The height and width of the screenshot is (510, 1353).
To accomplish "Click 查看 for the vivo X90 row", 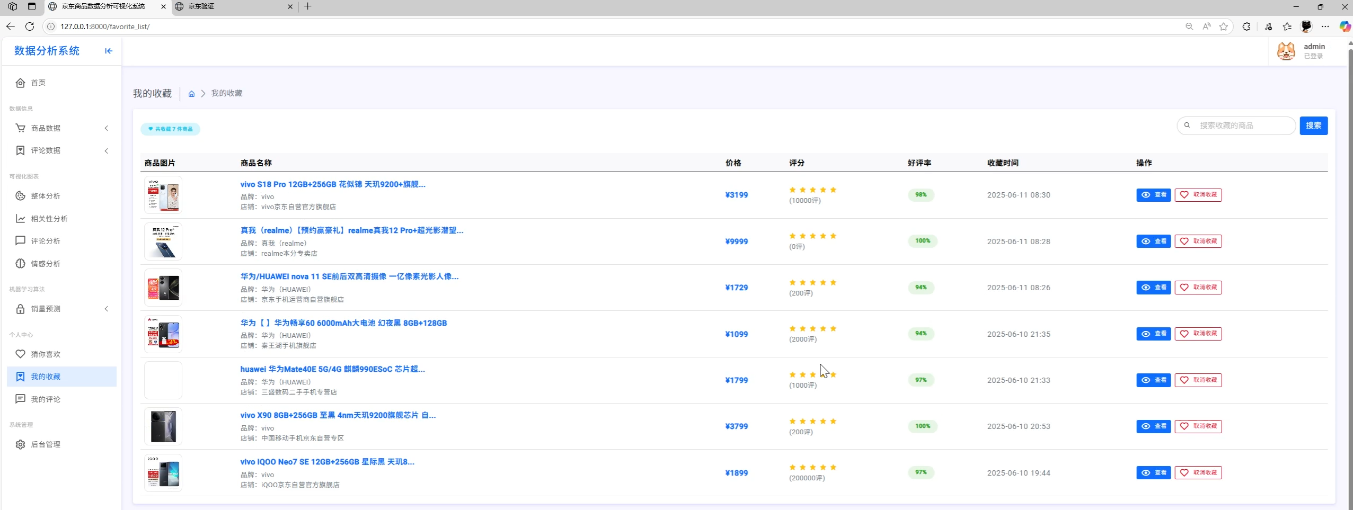I will (1153, 426).
